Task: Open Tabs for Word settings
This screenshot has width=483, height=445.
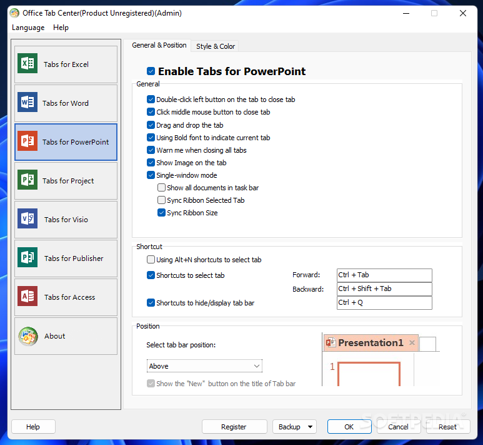Action: 66,103
